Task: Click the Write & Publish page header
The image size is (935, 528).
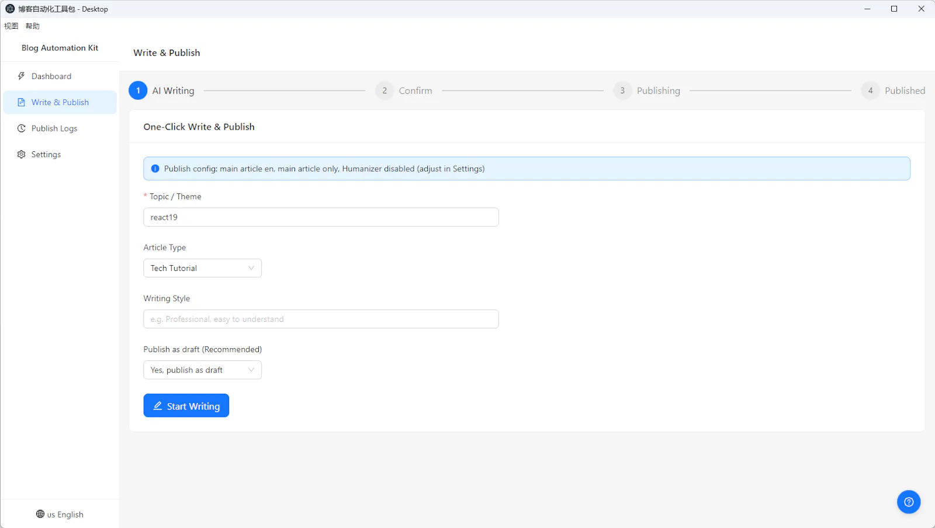Action: pos(167,53)
